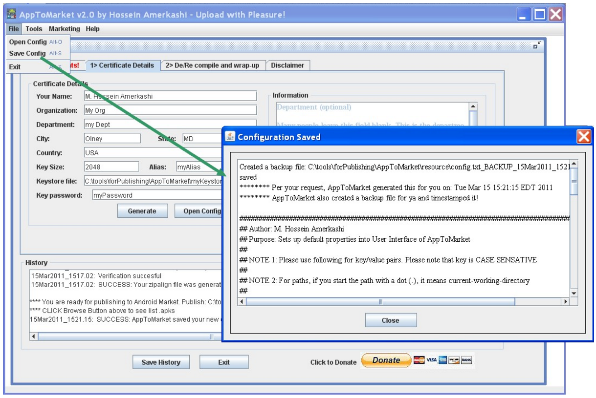Click the dialog vertical scrollbar up arrow

(574, 164)
